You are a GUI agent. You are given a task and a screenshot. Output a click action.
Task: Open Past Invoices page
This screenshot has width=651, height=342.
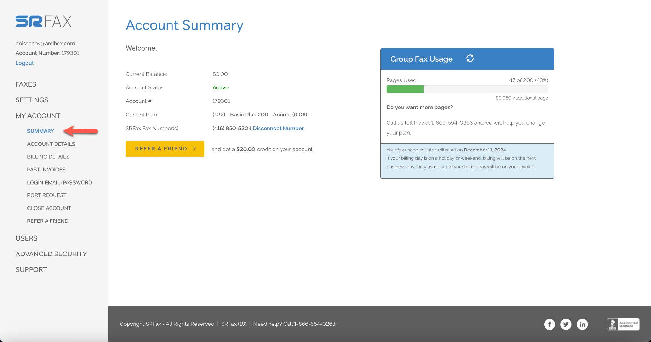pos(47,169)
